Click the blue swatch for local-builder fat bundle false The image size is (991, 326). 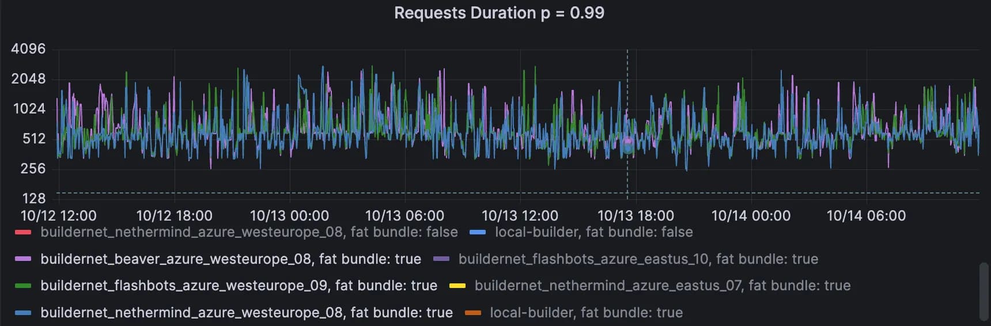478,232
